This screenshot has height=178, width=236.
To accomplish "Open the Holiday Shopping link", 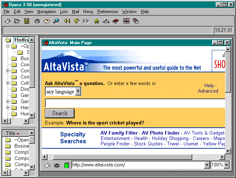I will click(x=170, y=138).
